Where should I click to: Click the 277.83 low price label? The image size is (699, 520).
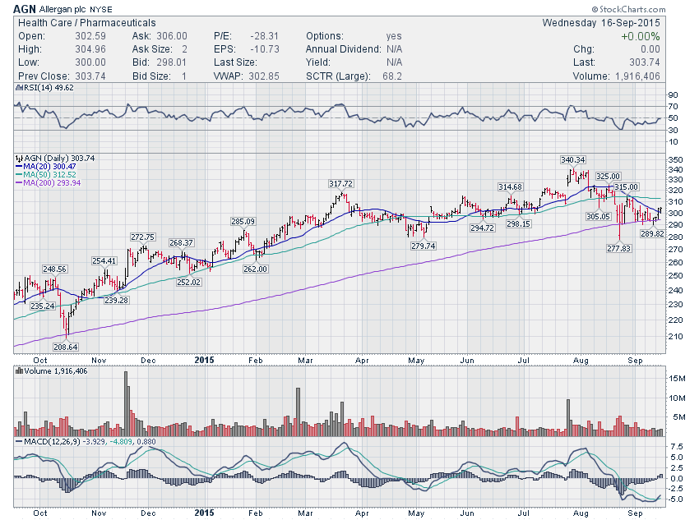[x=618, y=248]
